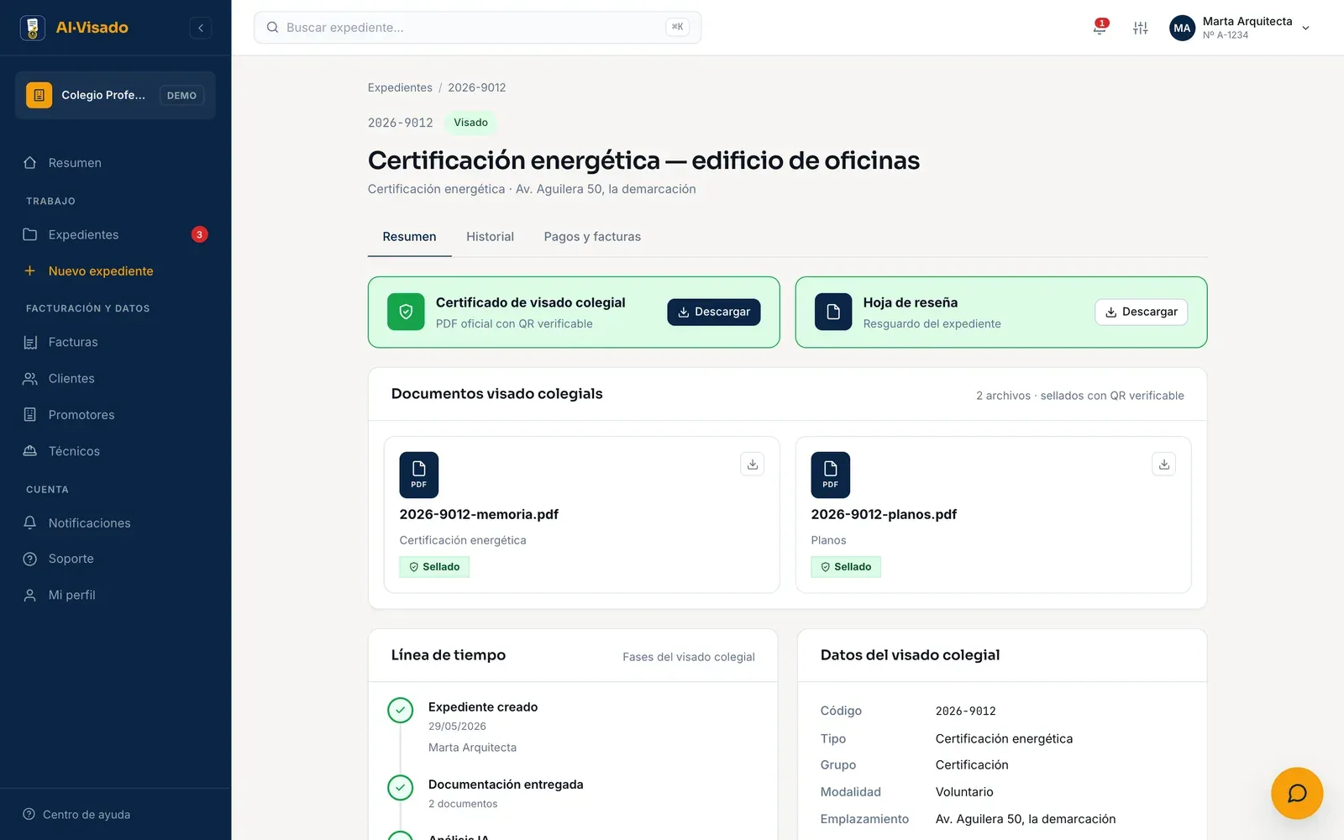Click the '2 archivos · sellados con QR verificable' text
The width and height of the screenshot is (1344, 840).
pos(1079,396)
